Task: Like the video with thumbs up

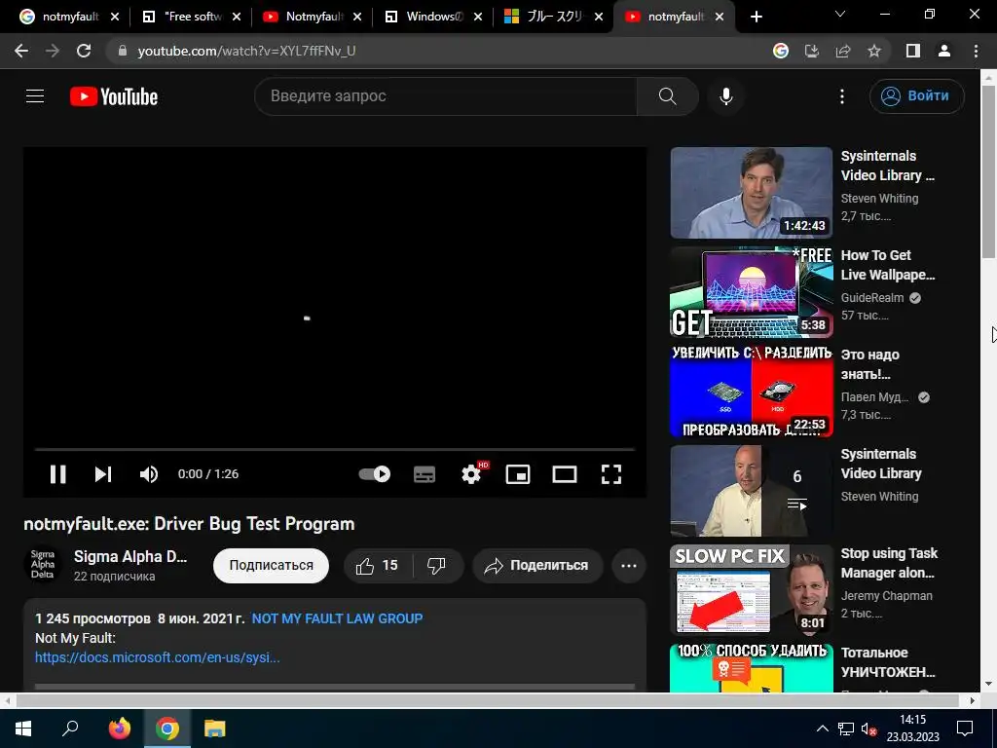Action: point(378,566)
